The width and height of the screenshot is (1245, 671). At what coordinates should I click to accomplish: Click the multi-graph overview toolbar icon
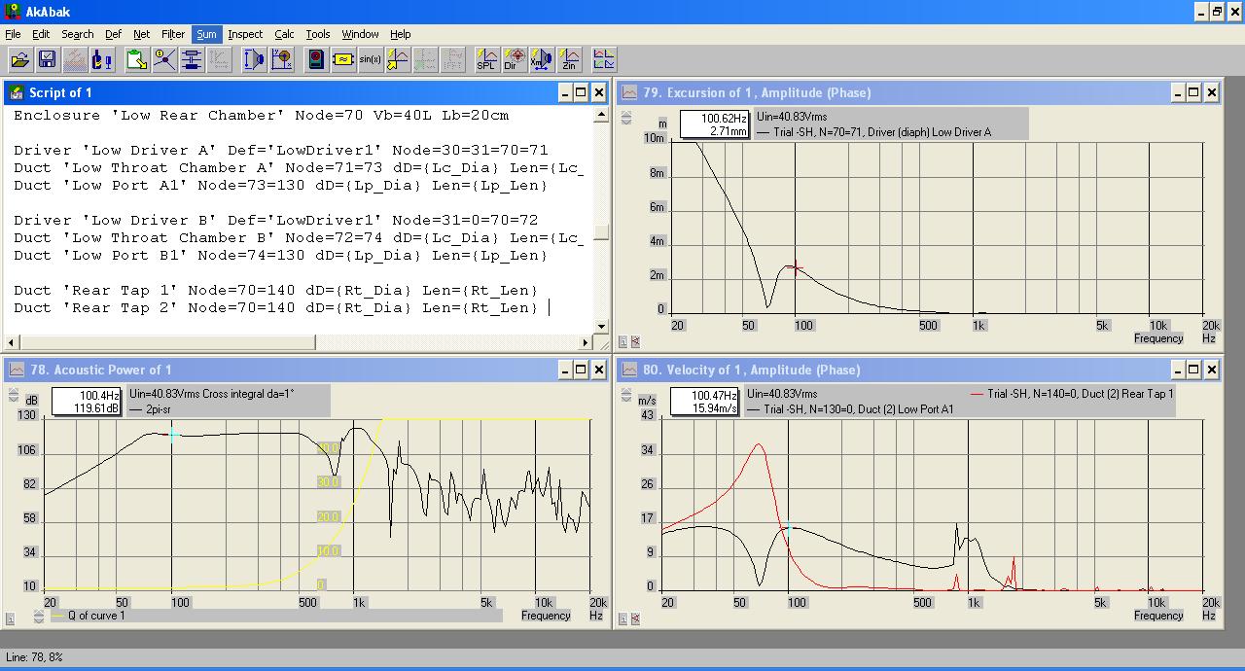point(603,60)
